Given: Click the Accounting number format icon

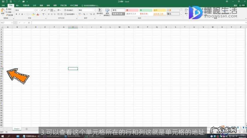Looking at the screenshot, I should pyautogui.click(x=80, y=14).
